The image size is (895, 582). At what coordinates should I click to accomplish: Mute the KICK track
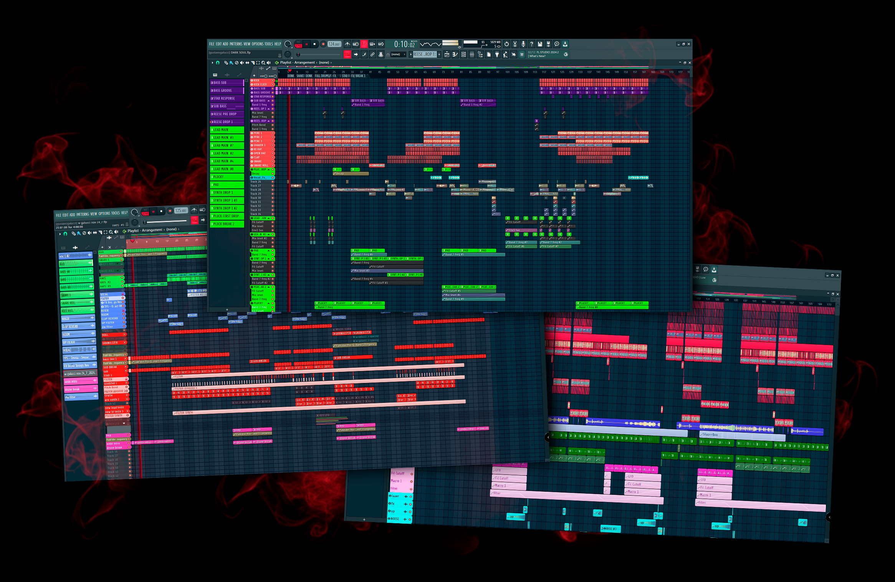pyautogui.click(x=252, y=80)
